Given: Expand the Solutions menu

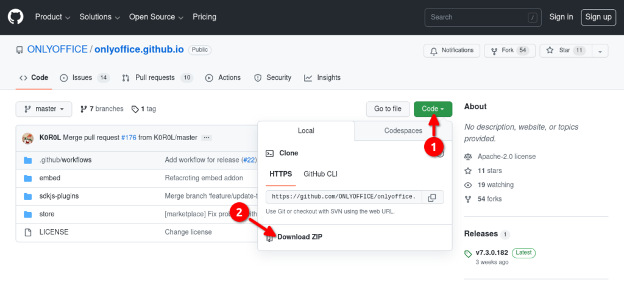Looking at the screenshot, I should click(x=99, y=17).
